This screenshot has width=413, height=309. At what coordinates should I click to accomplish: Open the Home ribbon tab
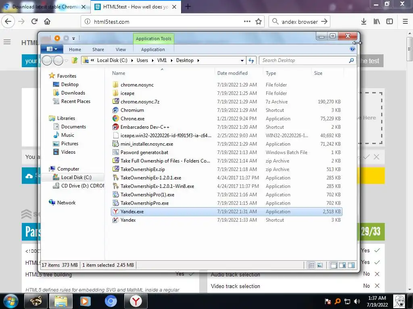[x=75, y=49]
